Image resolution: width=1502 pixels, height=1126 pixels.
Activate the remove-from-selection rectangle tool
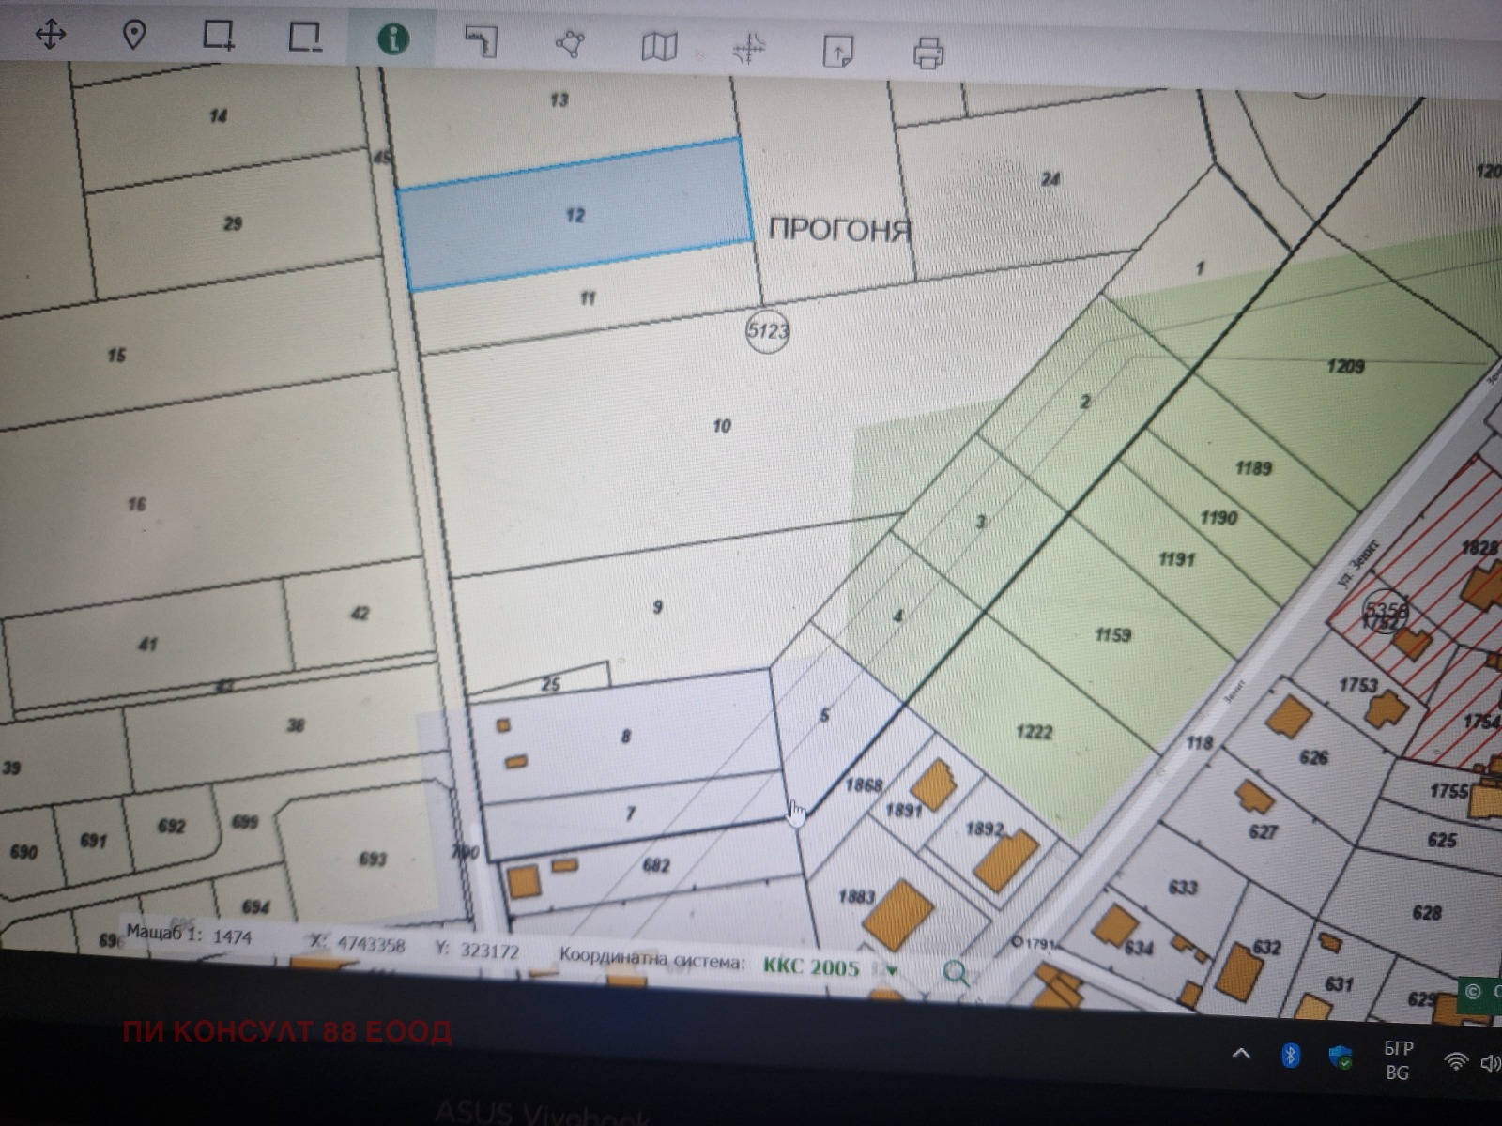pos(304,37)
